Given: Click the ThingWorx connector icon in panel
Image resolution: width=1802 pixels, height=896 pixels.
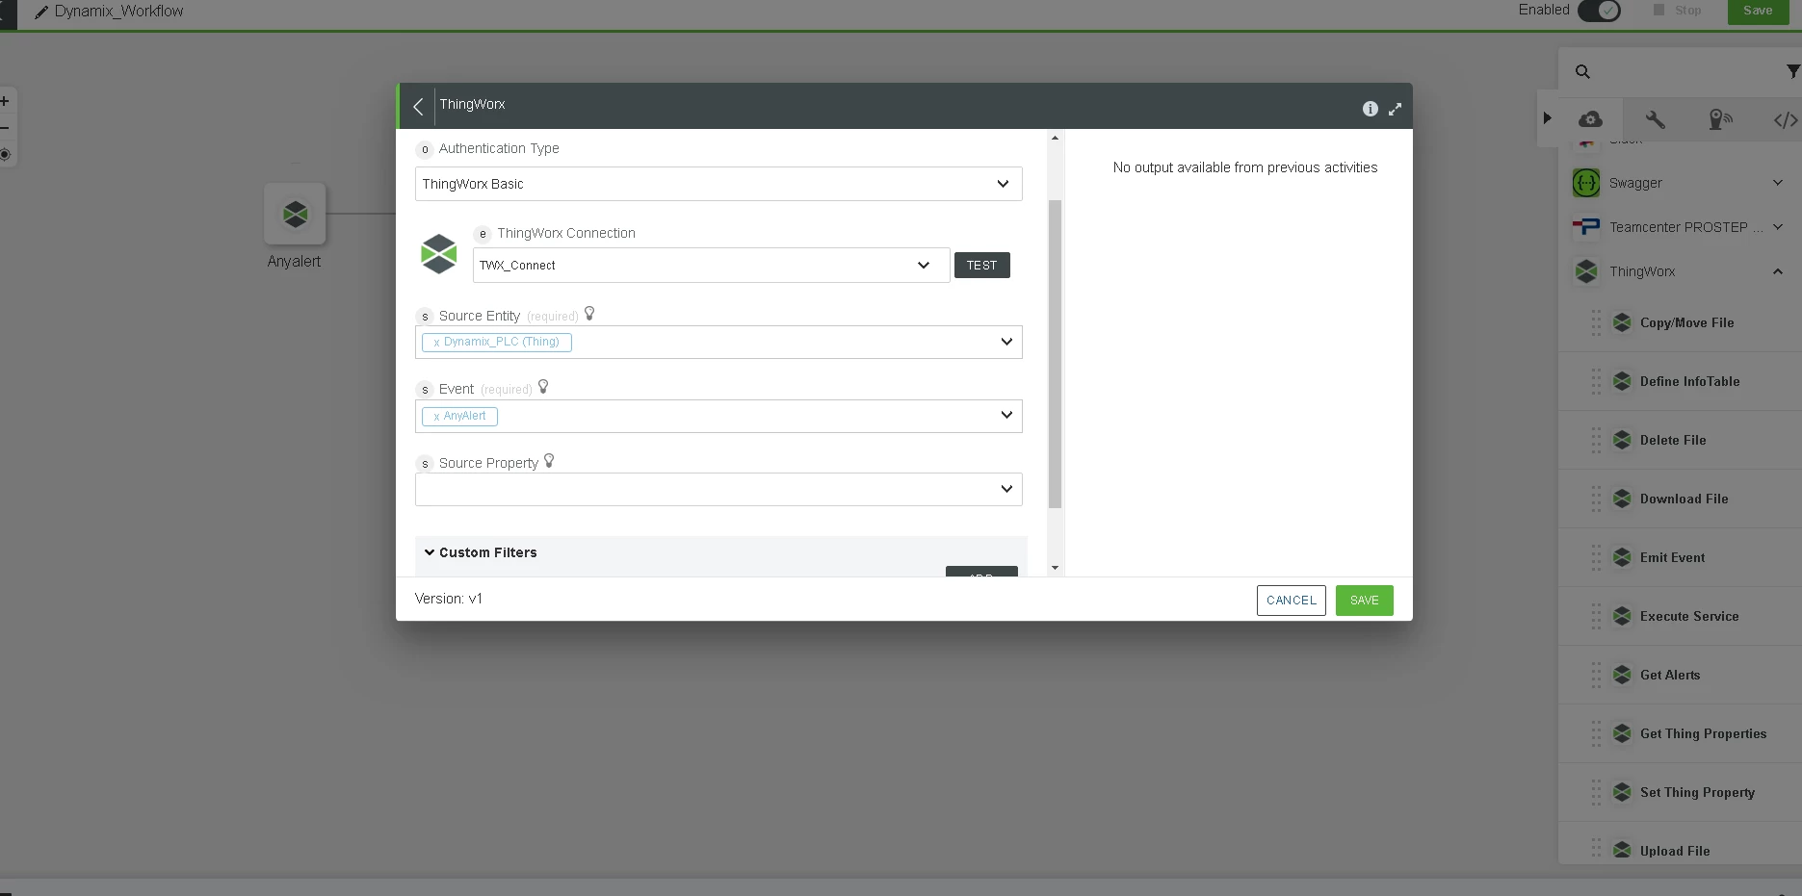Looking at the screenshot, I should click(x=1586, y=271).
